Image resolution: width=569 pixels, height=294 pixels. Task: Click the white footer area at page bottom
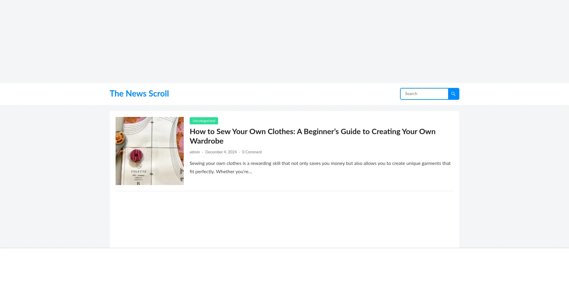click(284, 271)
